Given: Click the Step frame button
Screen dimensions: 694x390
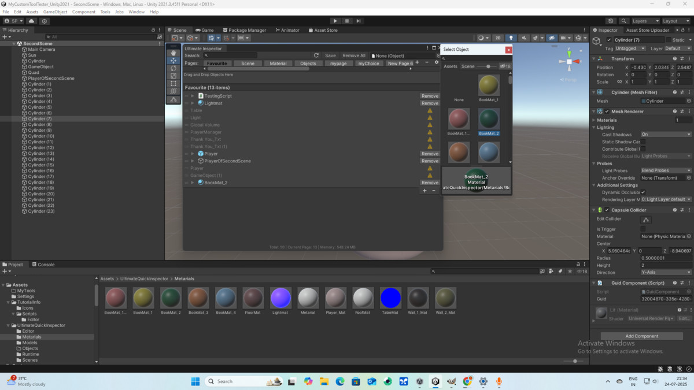Looking at the screenshot, I should tap(359, 21).
